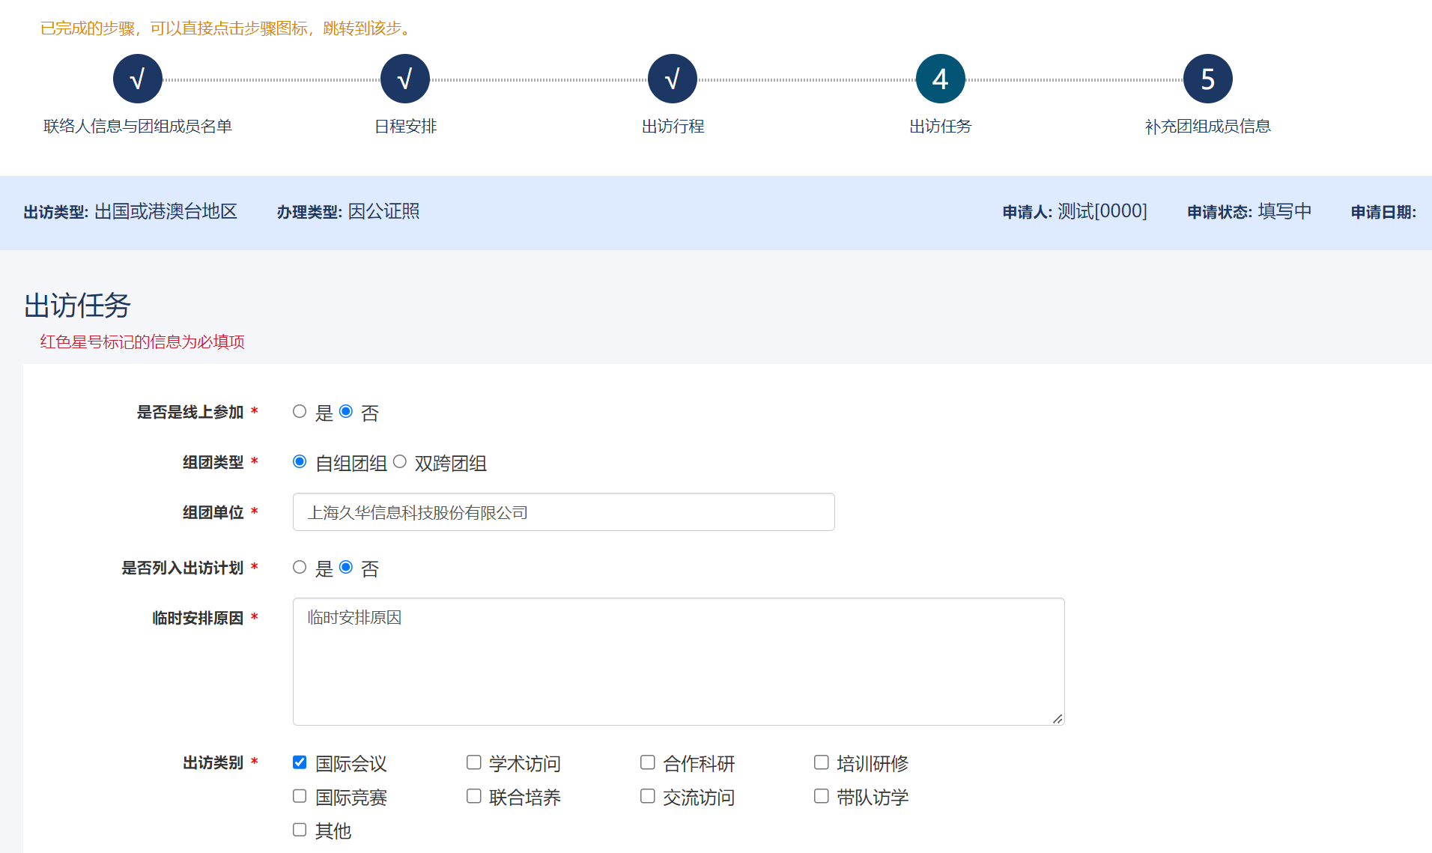Select step 4 出访任务 circle

coord(940,79)
